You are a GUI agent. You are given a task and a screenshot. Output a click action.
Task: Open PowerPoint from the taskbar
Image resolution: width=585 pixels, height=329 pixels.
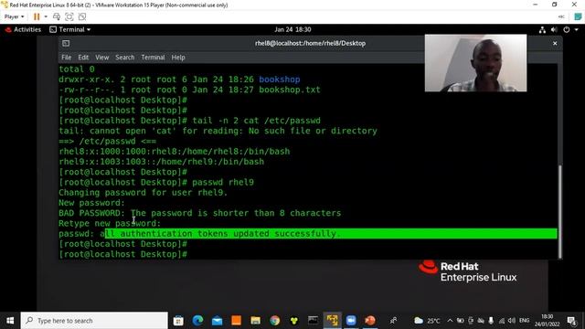point(370,321)
